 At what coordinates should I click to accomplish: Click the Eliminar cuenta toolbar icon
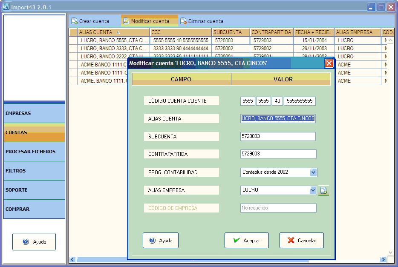coord(183,21)
